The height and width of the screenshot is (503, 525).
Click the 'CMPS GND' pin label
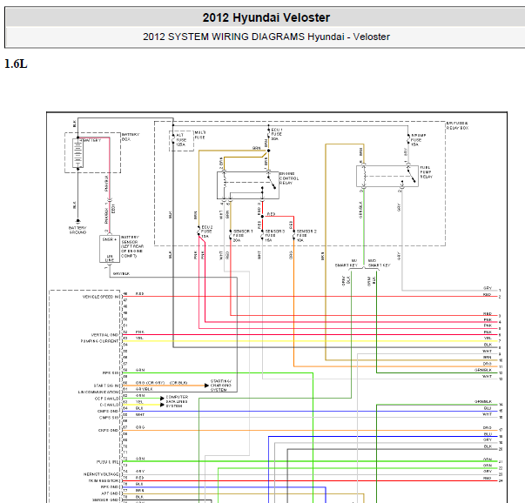pyautogui.click(x=108, y=412)
